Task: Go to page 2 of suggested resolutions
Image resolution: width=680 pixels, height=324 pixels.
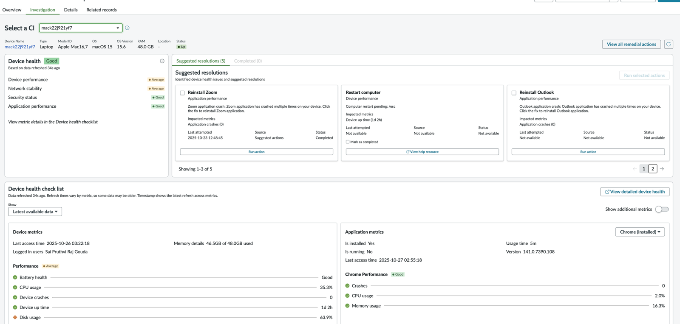Action: coord(653,169)
